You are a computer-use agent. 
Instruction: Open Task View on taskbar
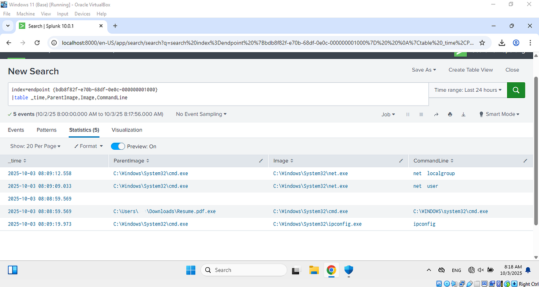[296, 270]
